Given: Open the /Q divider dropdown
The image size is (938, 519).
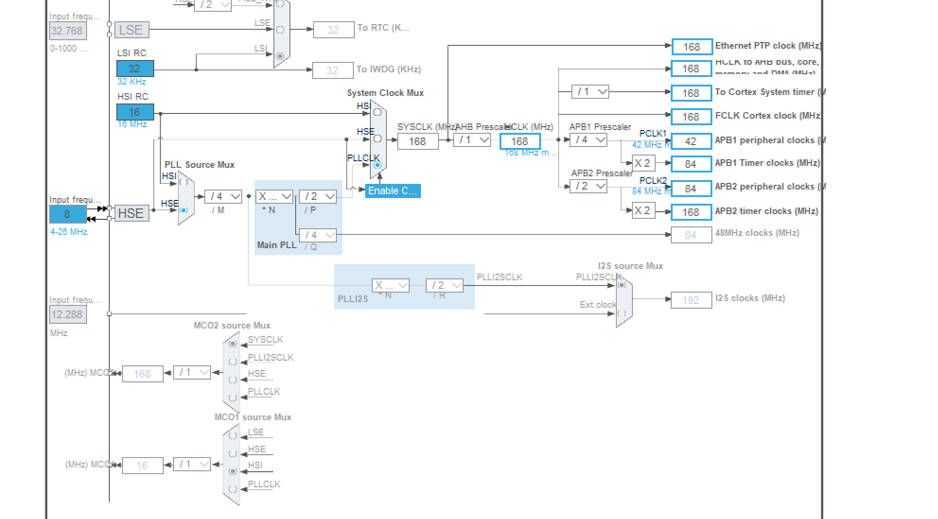Looking at the screenshot, I should [x=317, y=235].
